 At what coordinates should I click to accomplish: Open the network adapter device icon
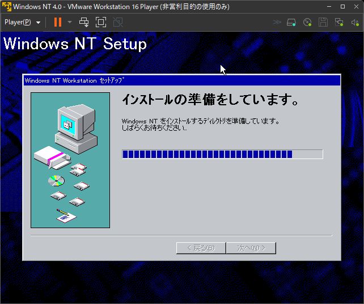(339, 22)
